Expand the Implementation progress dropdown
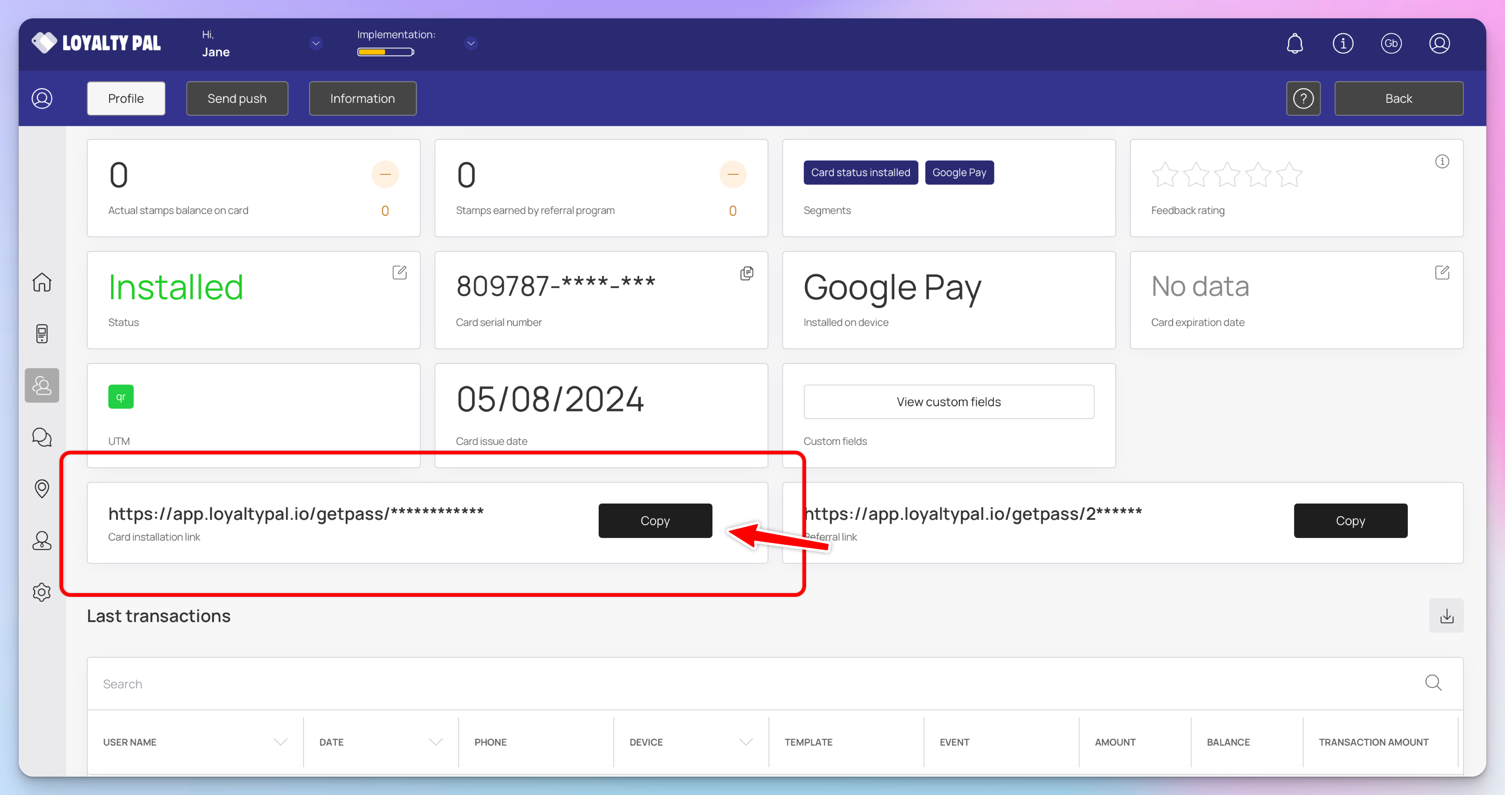The image size is (1505, 795). coord(471,43)
